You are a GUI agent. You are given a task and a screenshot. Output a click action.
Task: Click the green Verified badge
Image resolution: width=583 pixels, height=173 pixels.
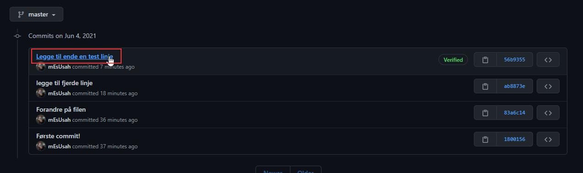(453, 59)
